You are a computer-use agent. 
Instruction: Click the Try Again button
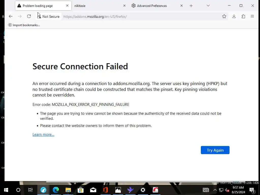click(215, 150)
